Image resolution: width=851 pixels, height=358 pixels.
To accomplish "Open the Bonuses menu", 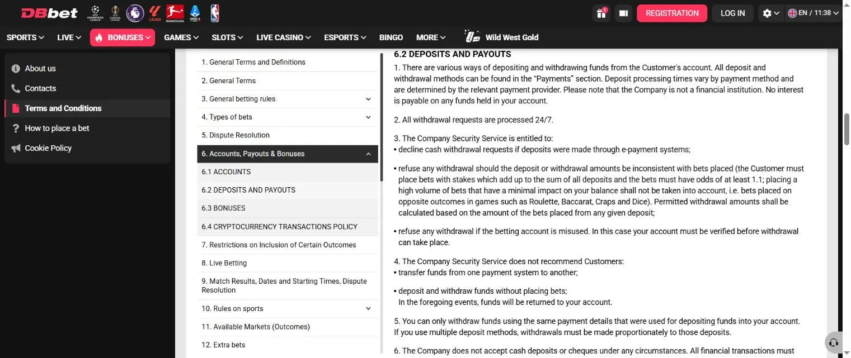I will pos(123,37).
